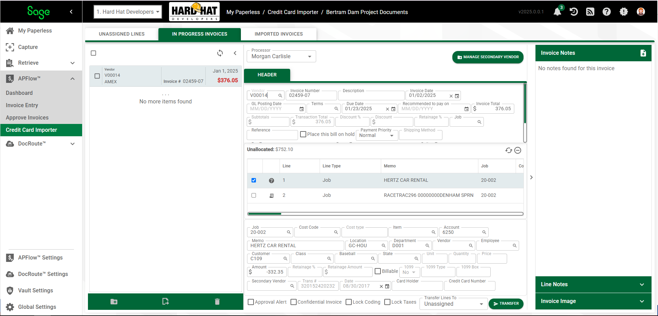Open the Invoice Date calendar picker

[x=457, y=96]
